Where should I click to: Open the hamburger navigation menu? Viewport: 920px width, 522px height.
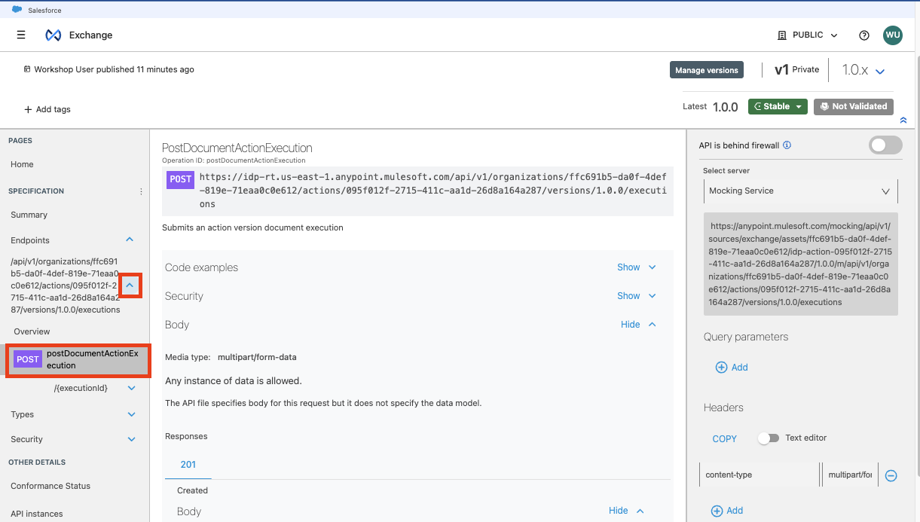[21, 35]
